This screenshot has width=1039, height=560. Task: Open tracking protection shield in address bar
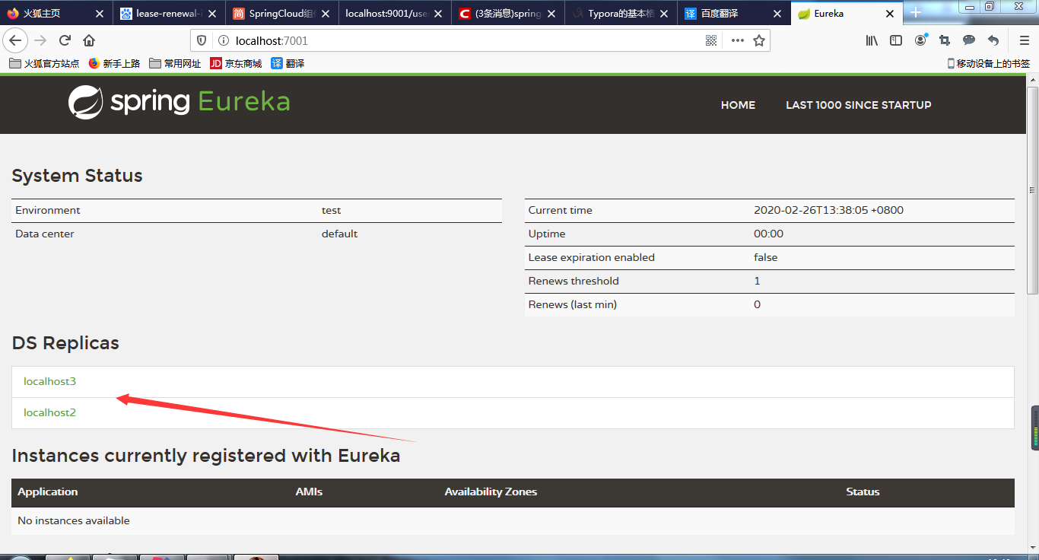pos(202,41)
